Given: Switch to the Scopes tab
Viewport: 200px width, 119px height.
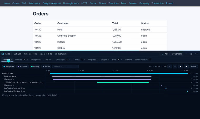Looking at the screenshot, I should (105, 60).
